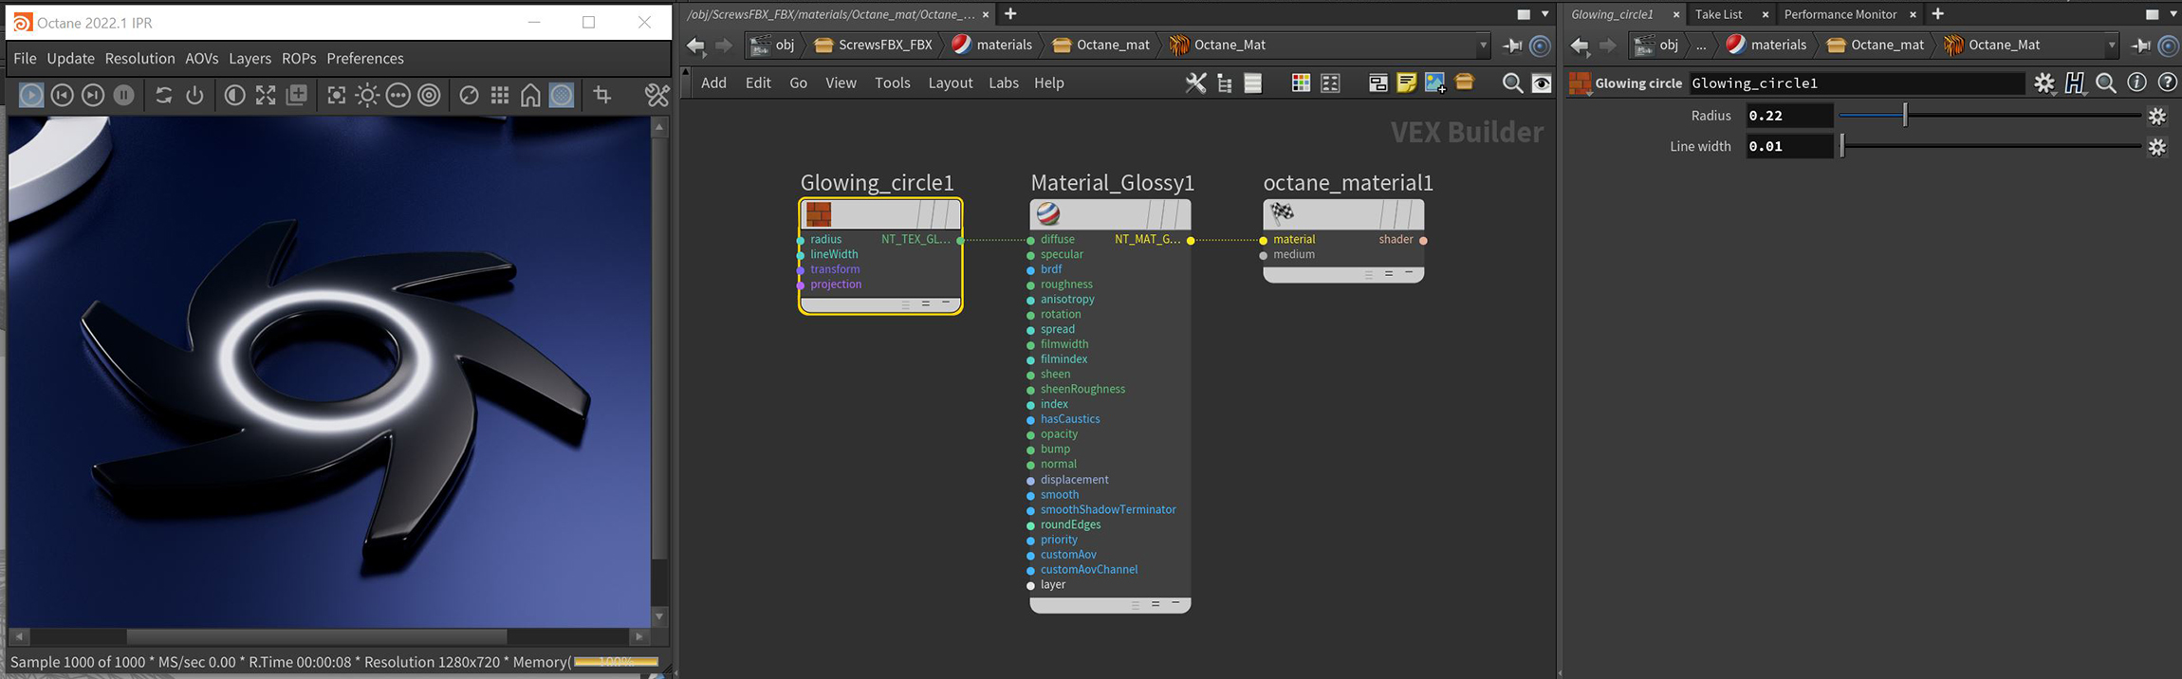The image size is (2182, 679).
Task: Navigate to ScrewsFBX_FBX in the path bar
Action: [884, 46]
